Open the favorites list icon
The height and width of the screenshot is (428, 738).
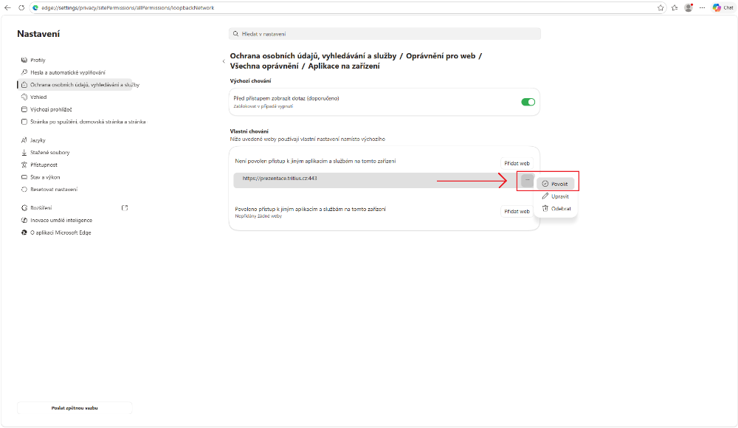pos(675,7)
